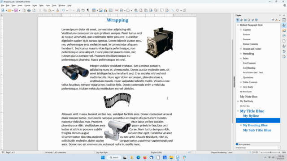The width and height of the screenshot is (287, 161).
Task: Click the Insert Chart icon
Action: pyautogui.click(x=106, y=10)
